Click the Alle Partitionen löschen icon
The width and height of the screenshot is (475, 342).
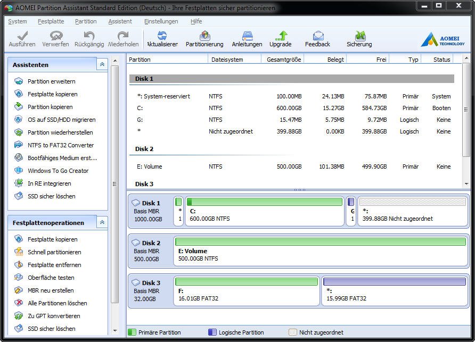tap(19, 303)
